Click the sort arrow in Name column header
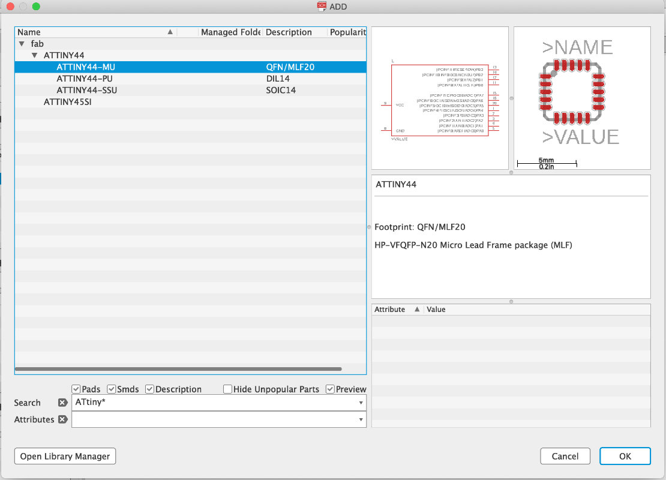Viewport: 666px width, 480px height. pyautogui.click(x=170, y=32)
